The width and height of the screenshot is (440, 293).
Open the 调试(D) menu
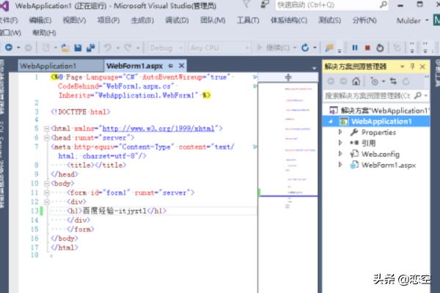tap(176, 20)
